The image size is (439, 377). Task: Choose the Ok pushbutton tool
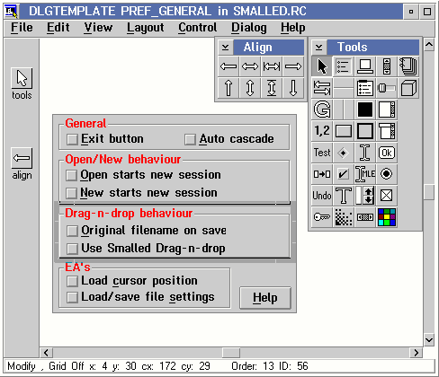point(387,153)
